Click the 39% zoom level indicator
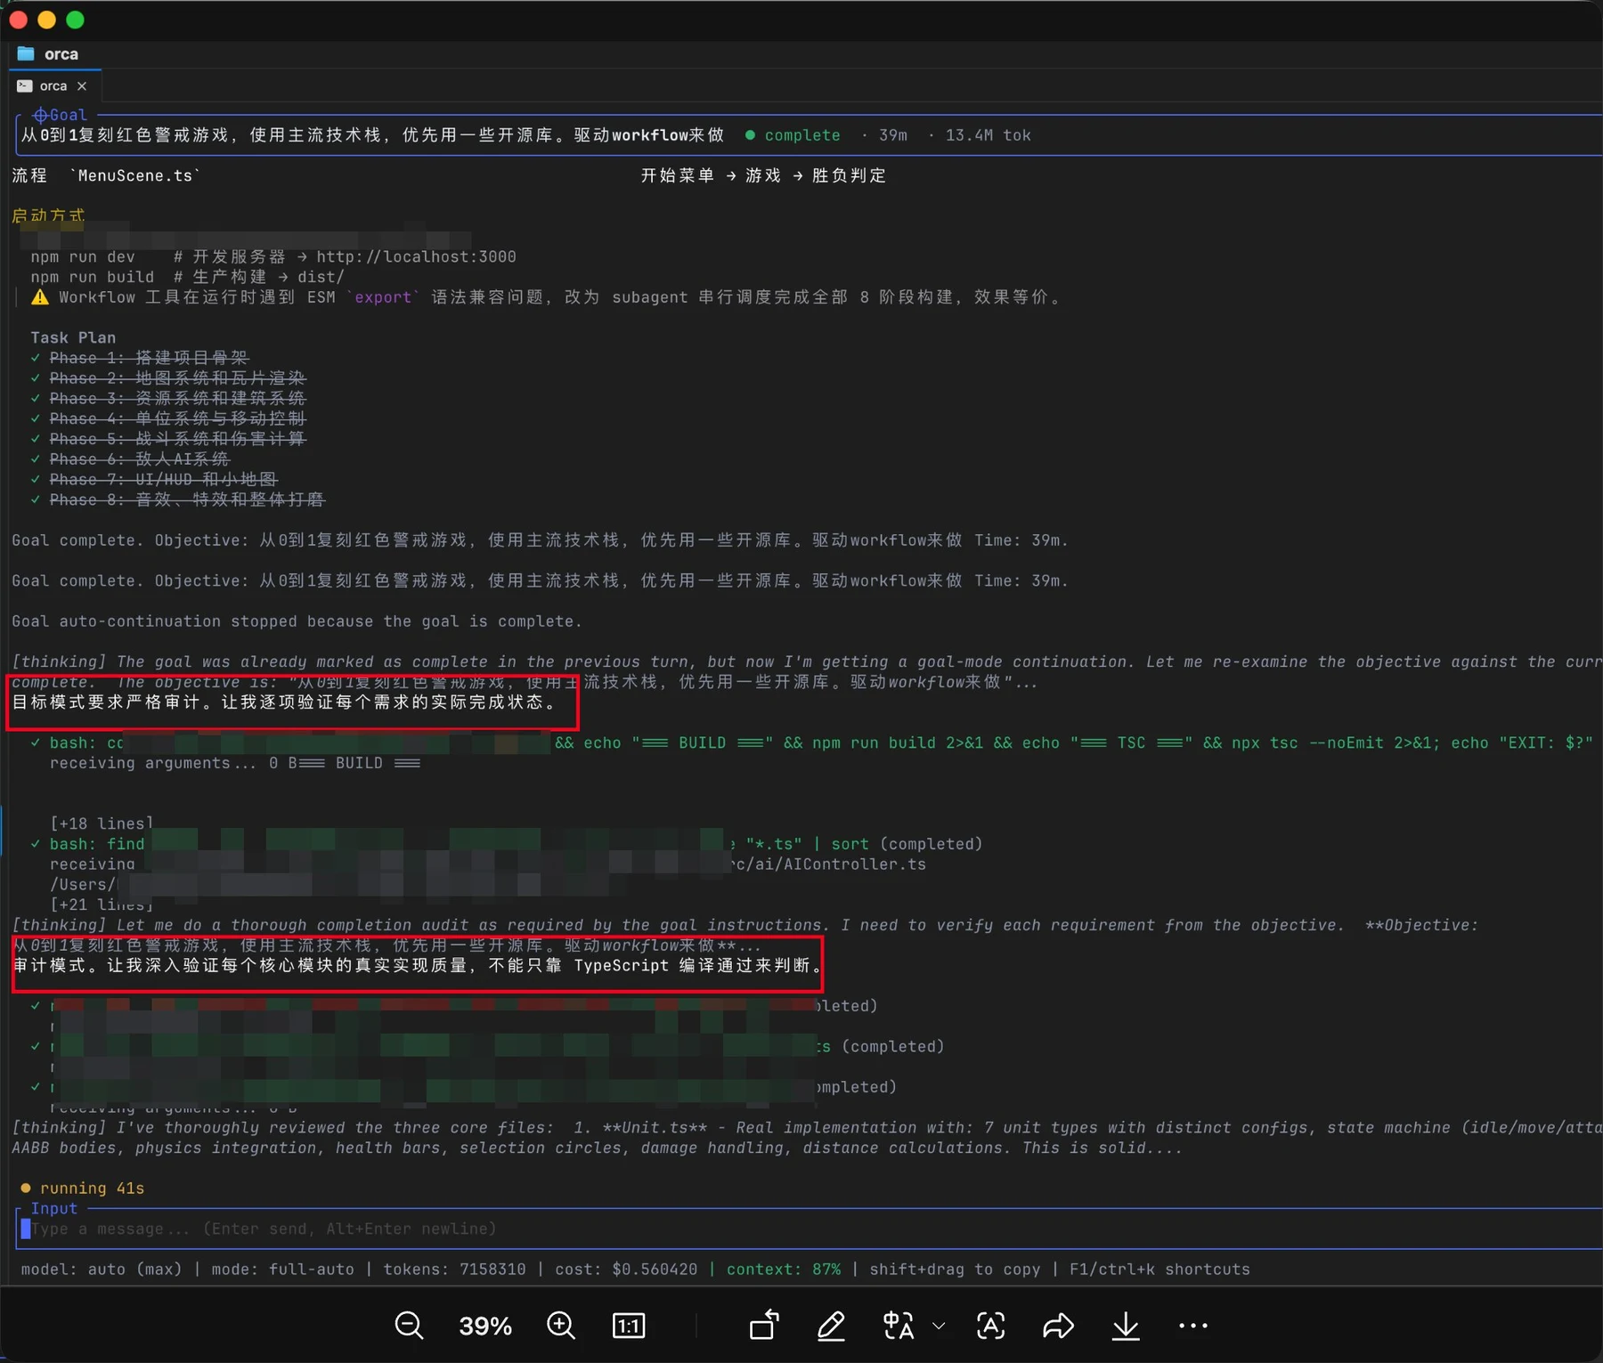This screenshot has height=1363, width=1603. [x=485, y=1326]
